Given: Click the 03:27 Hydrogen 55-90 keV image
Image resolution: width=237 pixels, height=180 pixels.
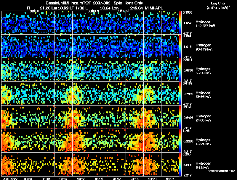Looking at the screenshot, I should 10,70.
